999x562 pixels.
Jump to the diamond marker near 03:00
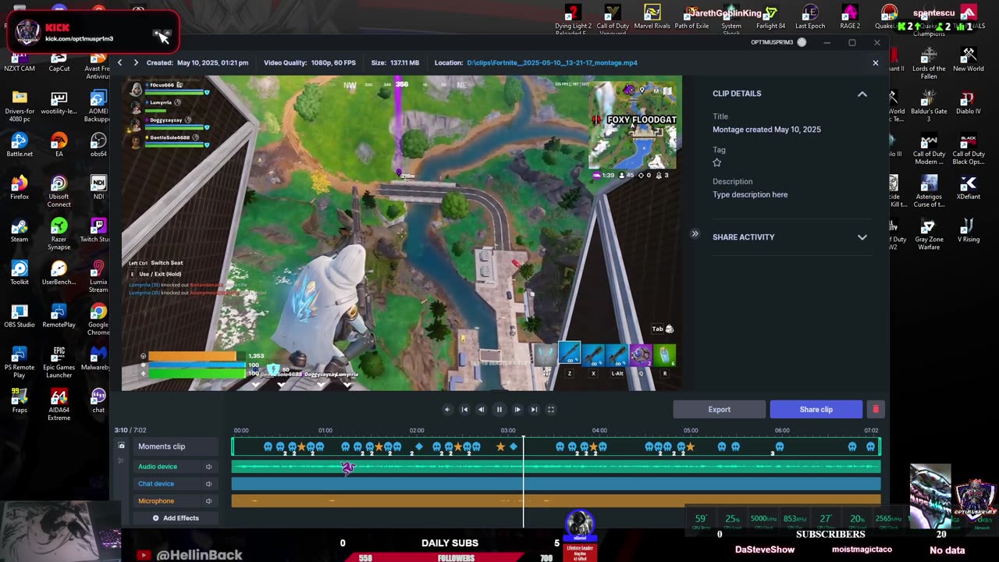(514, 446)
